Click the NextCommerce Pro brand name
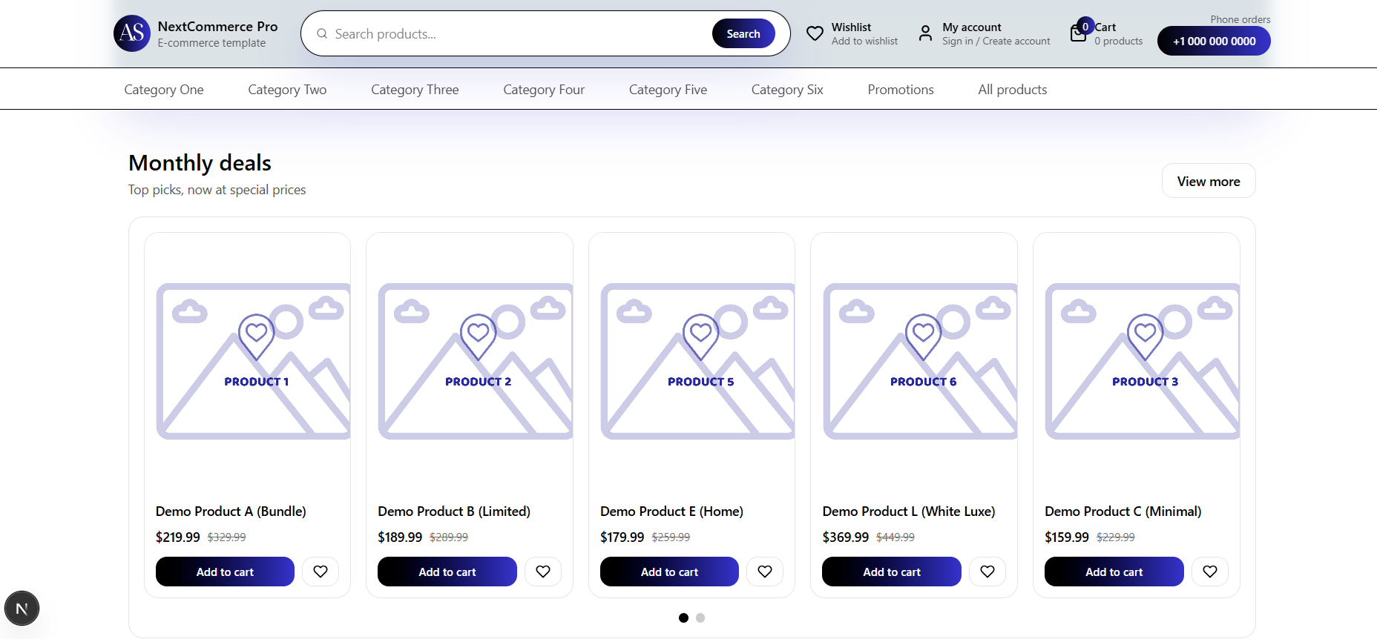Screen dimensions: 1377x639 coord(217,27)
